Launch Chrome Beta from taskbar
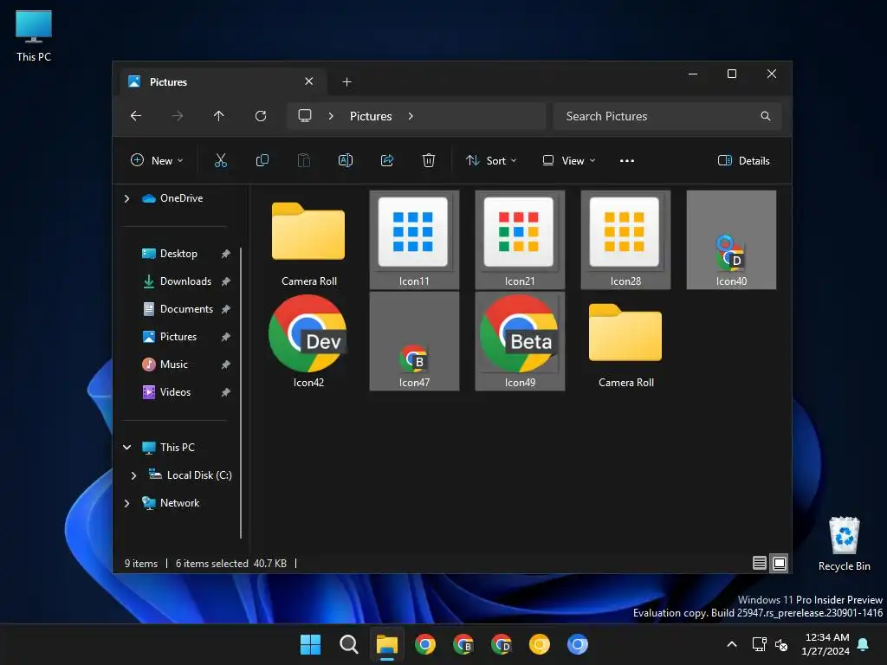Viewport: 887px width, 665px height. [x=463, y=644]
